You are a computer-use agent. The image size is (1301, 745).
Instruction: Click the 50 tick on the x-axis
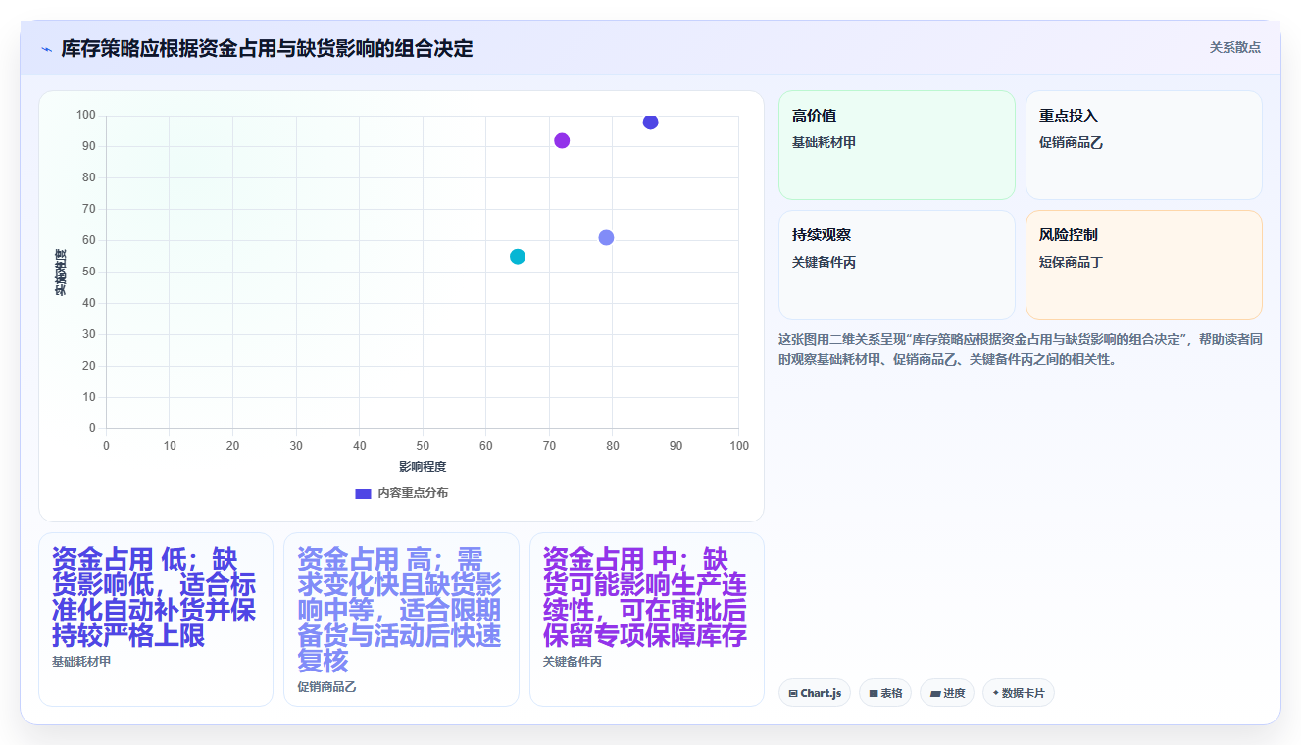pyautogui.click(x=423, y=446)
